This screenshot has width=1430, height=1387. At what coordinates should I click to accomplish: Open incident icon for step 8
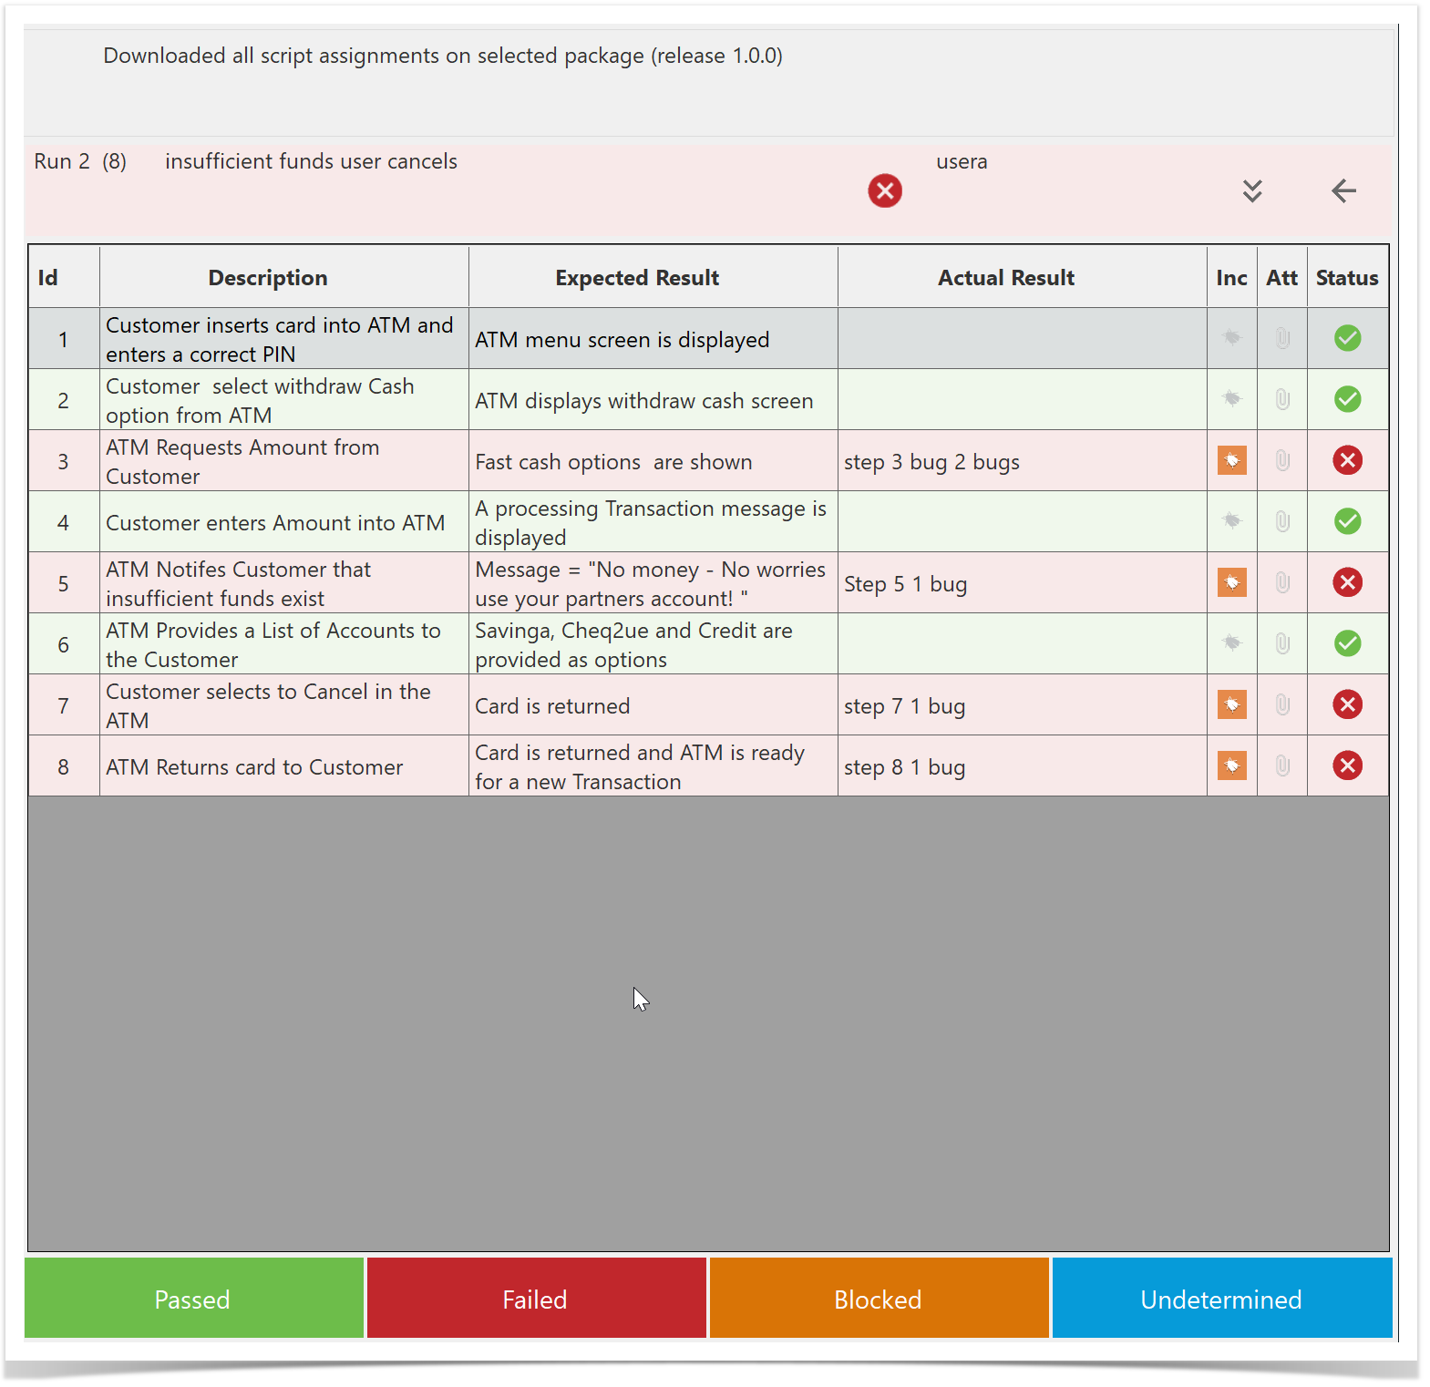(x=1231, y=766)
